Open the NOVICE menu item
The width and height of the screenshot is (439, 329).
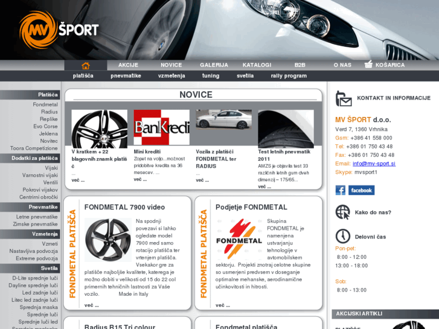pos(171,65)
